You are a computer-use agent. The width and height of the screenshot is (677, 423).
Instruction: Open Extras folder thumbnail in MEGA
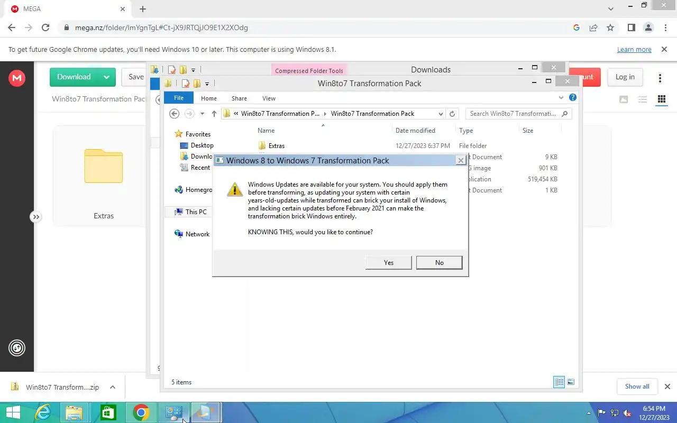[104, 176]
